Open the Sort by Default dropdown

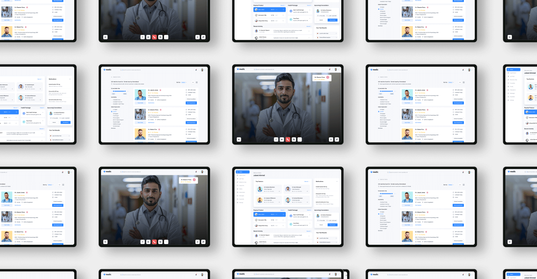coord(184,82)
